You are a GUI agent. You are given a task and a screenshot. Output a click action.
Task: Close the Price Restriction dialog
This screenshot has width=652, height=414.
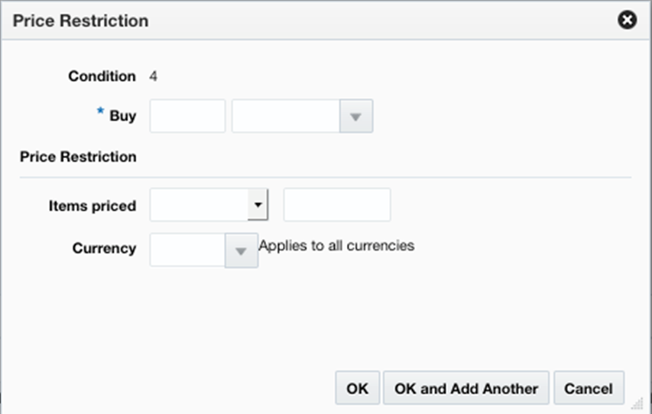pyautogui.click(x=627, y=21)
